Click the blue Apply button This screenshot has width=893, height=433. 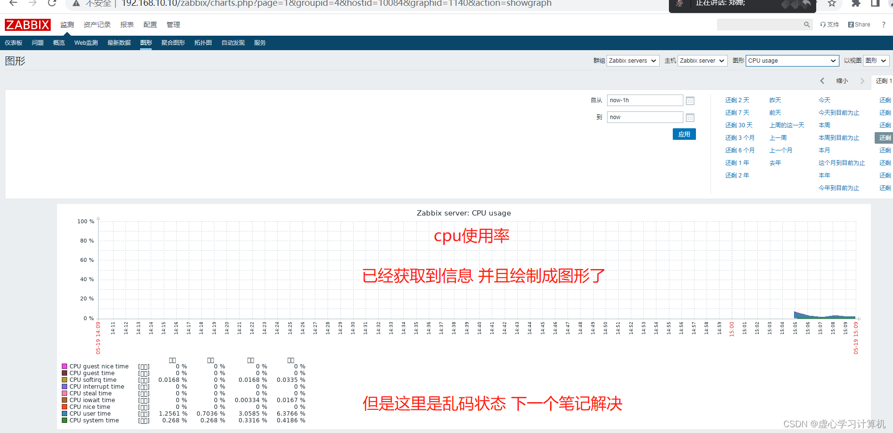684,134
